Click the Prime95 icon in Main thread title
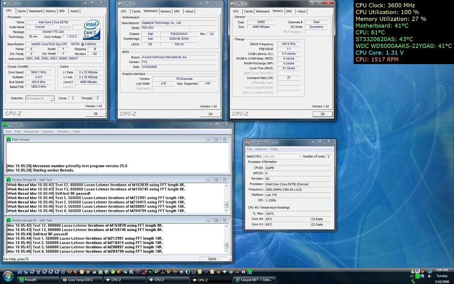 coord(9,139)
